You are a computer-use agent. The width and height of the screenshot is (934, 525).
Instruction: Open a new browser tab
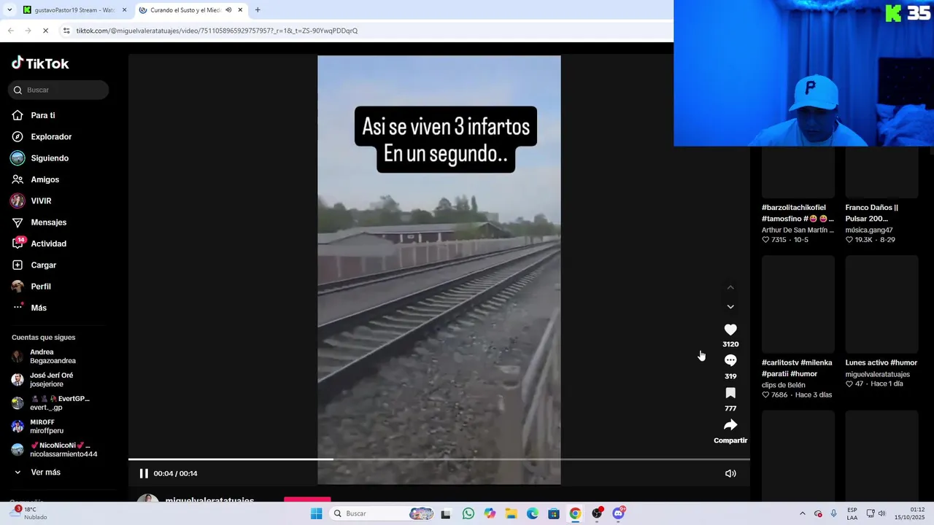point(258,10)
